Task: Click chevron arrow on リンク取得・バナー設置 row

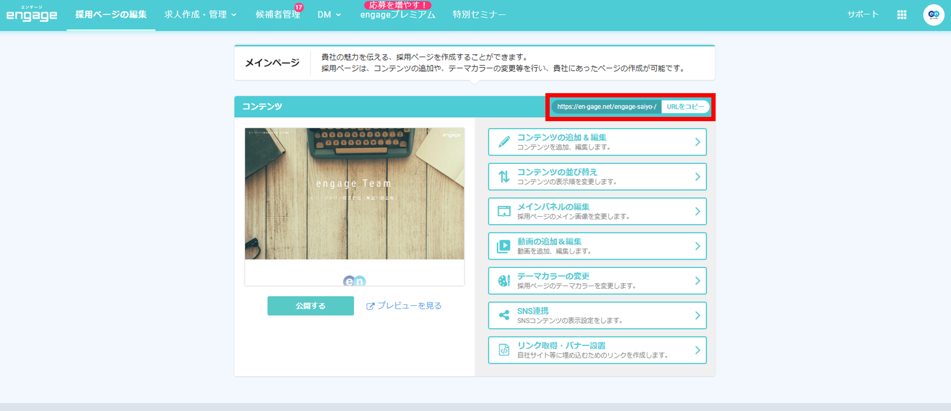Action: pos(698,350)
